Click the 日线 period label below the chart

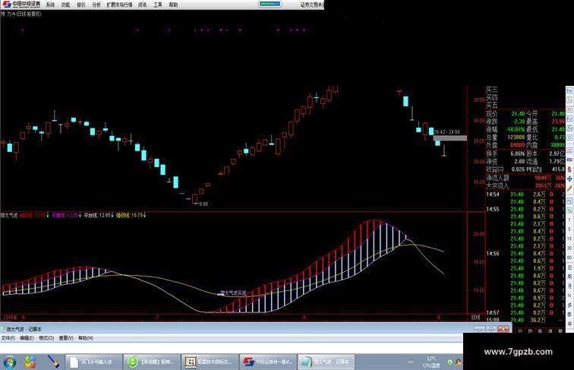click(475, 318)
